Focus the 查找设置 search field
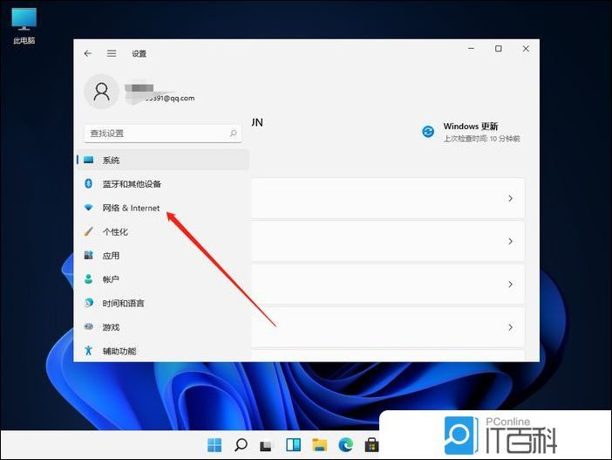612x460 pixels. pyautogui.click(x=163, y=134)
